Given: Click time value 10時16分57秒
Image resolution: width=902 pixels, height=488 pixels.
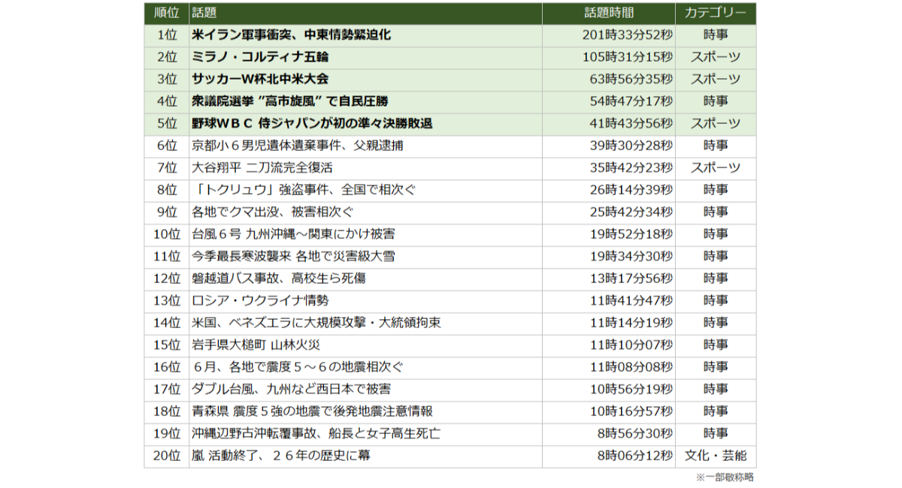Looking at the screenshot, I should pyautogui.click(x=631, y=411).
